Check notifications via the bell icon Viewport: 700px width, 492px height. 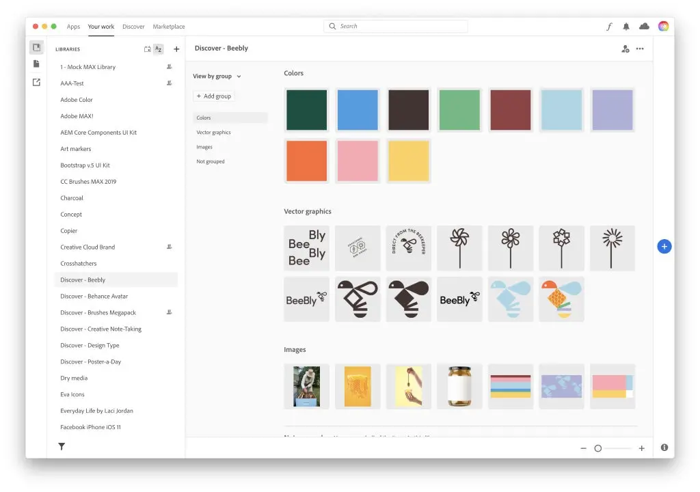(625, 26)
